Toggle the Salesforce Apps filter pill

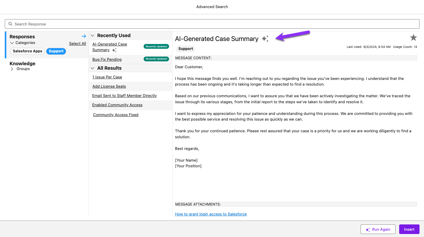coord(27,51)
